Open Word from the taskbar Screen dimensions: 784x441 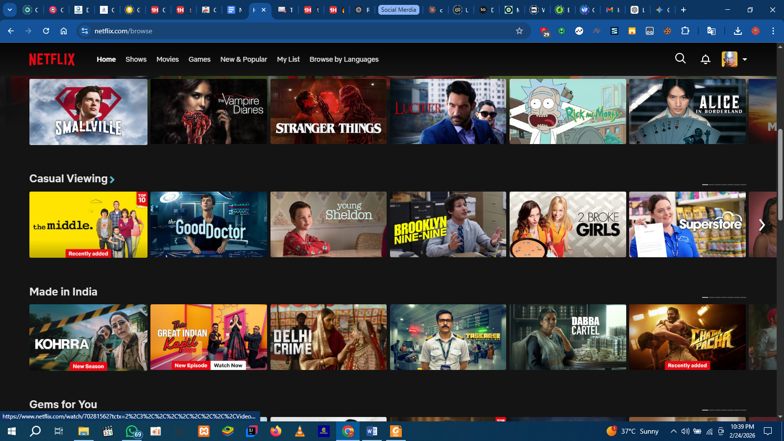(372, 431)
